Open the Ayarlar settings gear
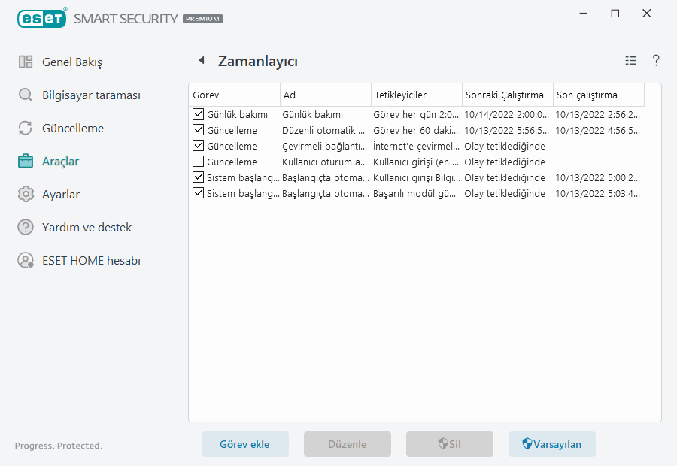 coord(26,194)
